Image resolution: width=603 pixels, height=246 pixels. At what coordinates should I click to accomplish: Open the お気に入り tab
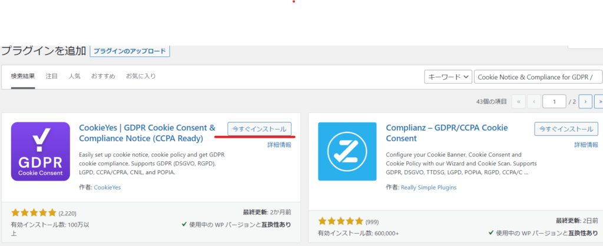click(x=141, y=77)
